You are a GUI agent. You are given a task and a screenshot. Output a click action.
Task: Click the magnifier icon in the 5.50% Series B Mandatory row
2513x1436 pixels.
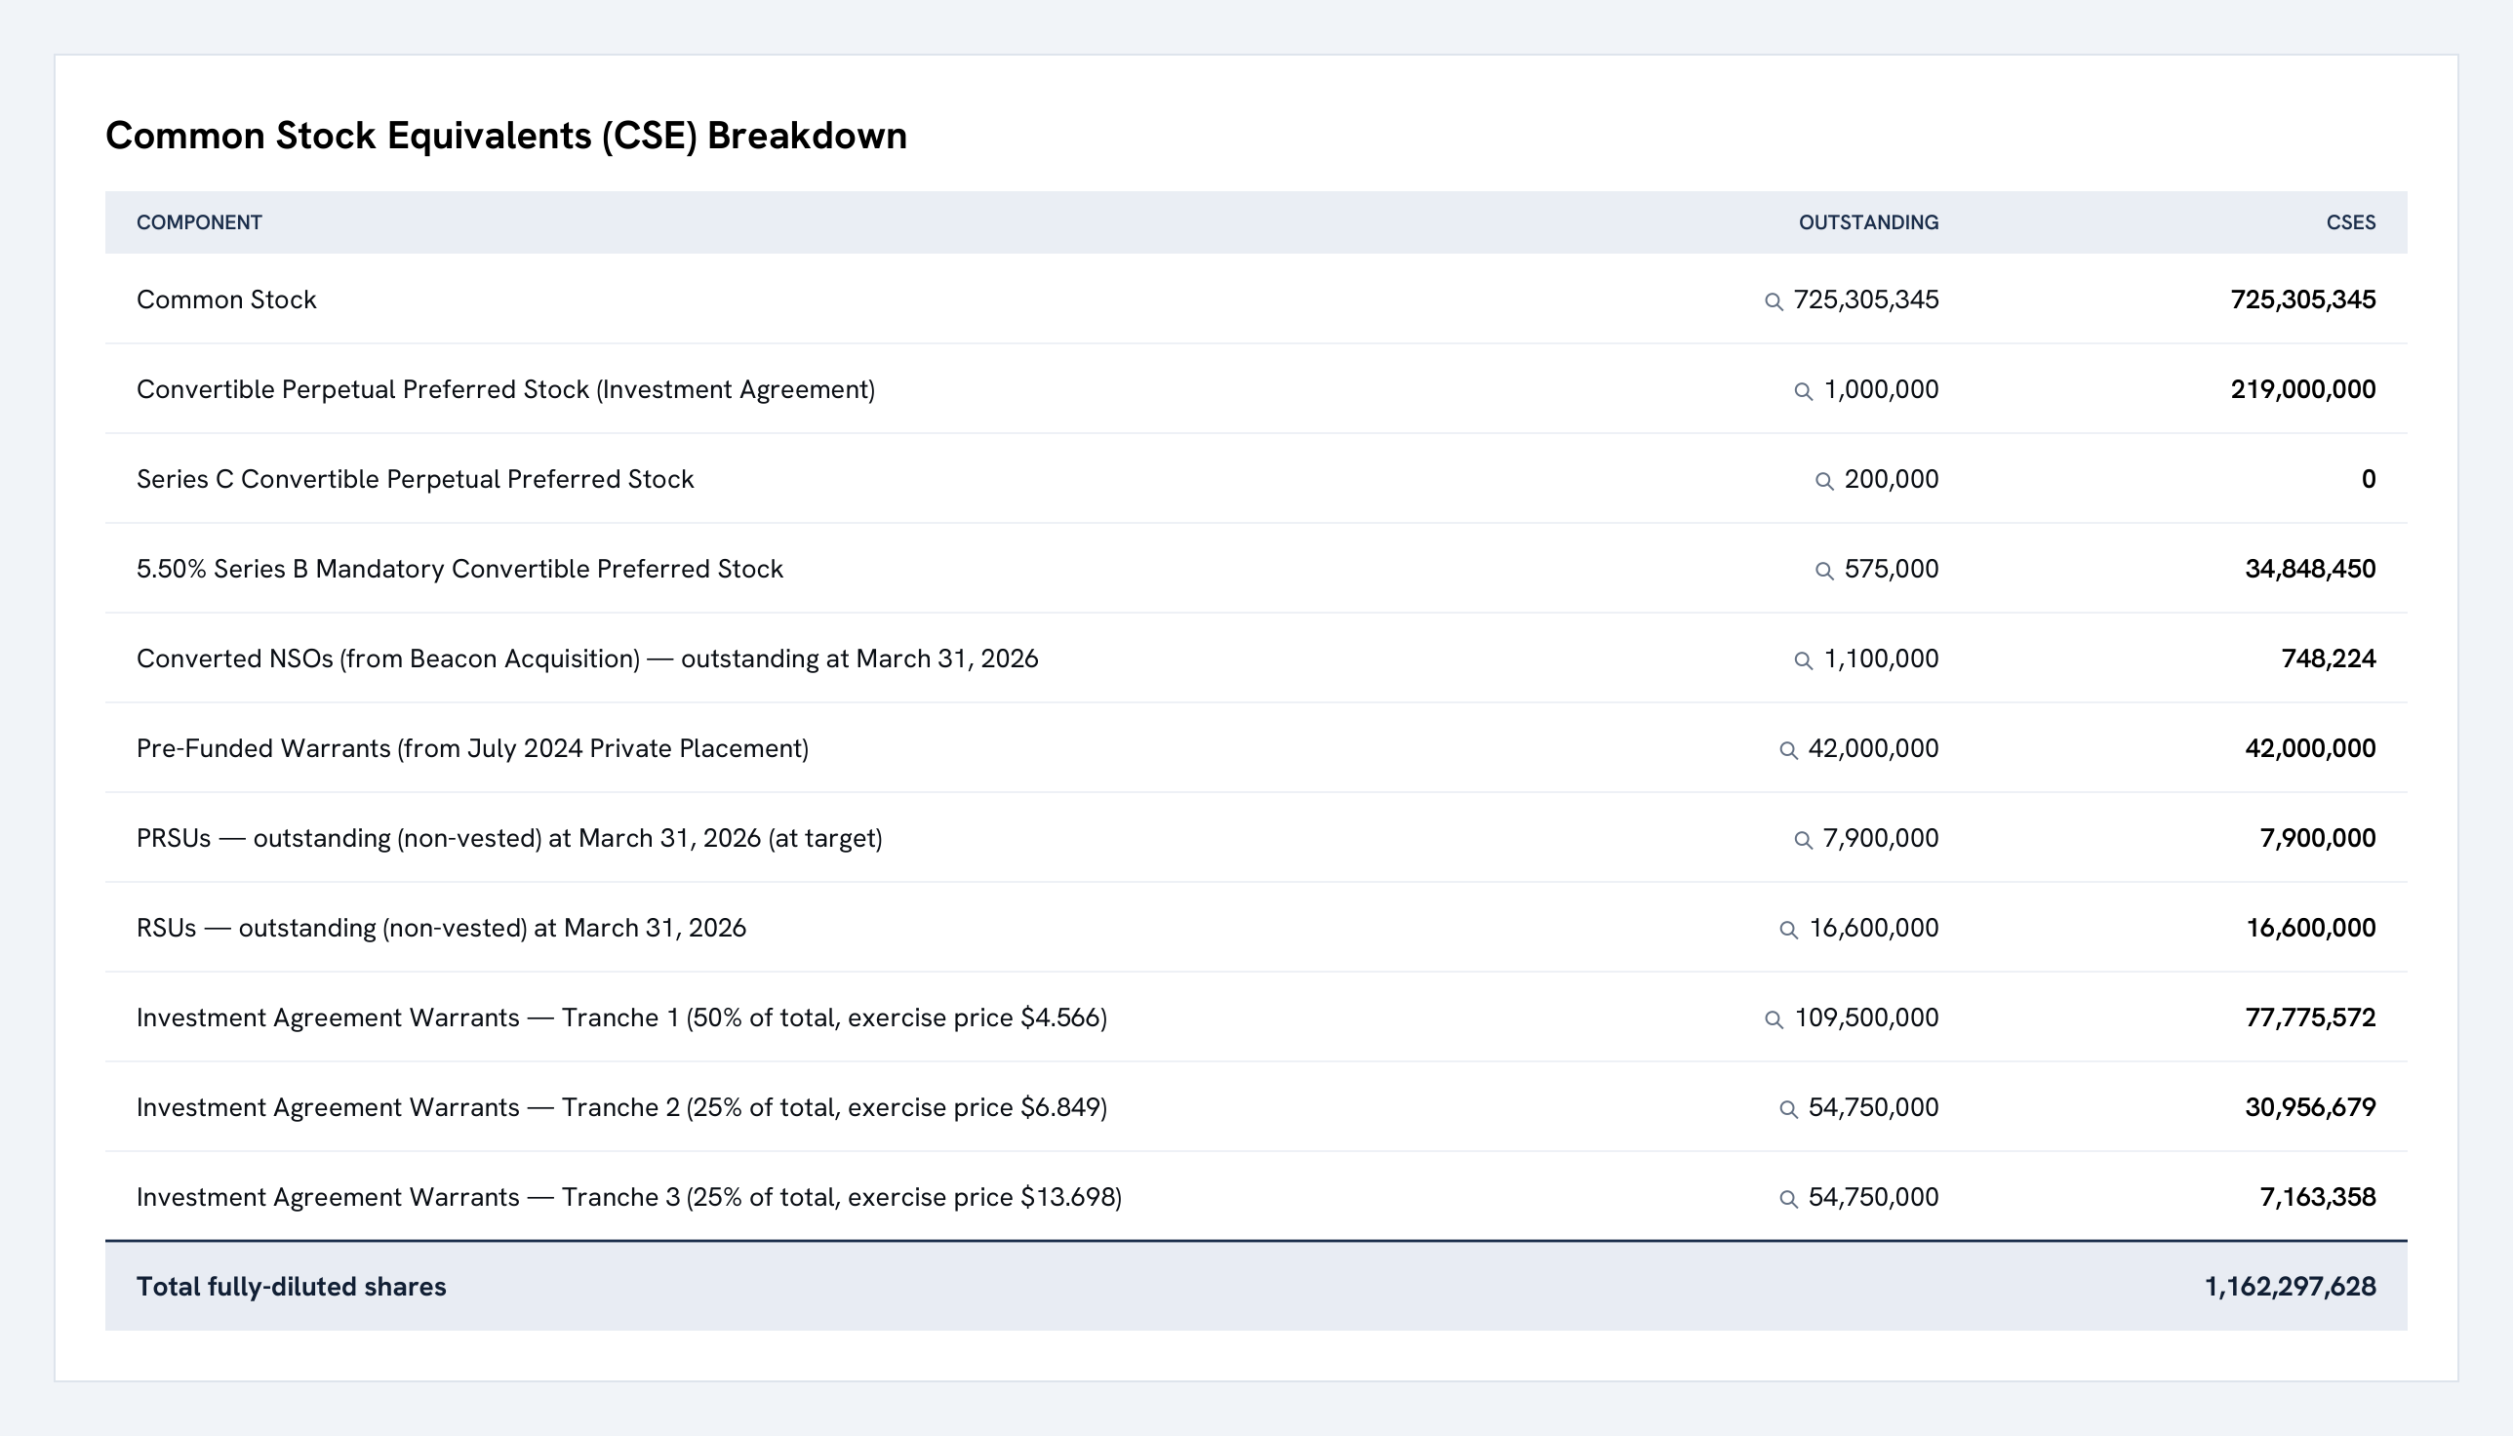1824,571
